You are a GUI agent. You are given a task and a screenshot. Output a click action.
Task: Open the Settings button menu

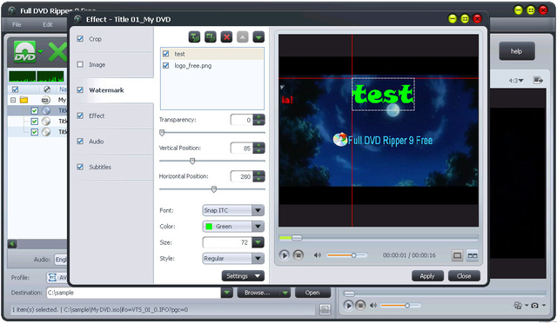pyautogui.click(x=243, y=276)
